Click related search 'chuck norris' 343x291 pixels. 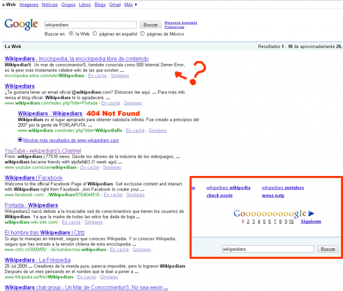click(219, 195)
